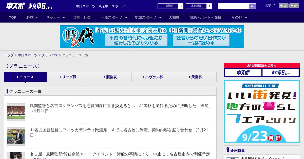
Task: Go to 中日スポーツ breadcrumb link
Action: (28, 55)
